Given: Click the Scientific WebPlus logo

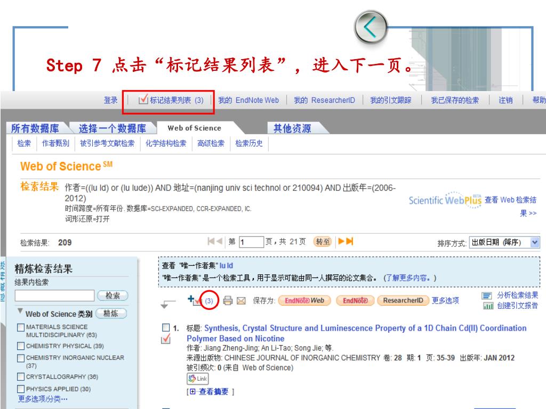Looking at the screenshot, I should click(x=445, y=200).
